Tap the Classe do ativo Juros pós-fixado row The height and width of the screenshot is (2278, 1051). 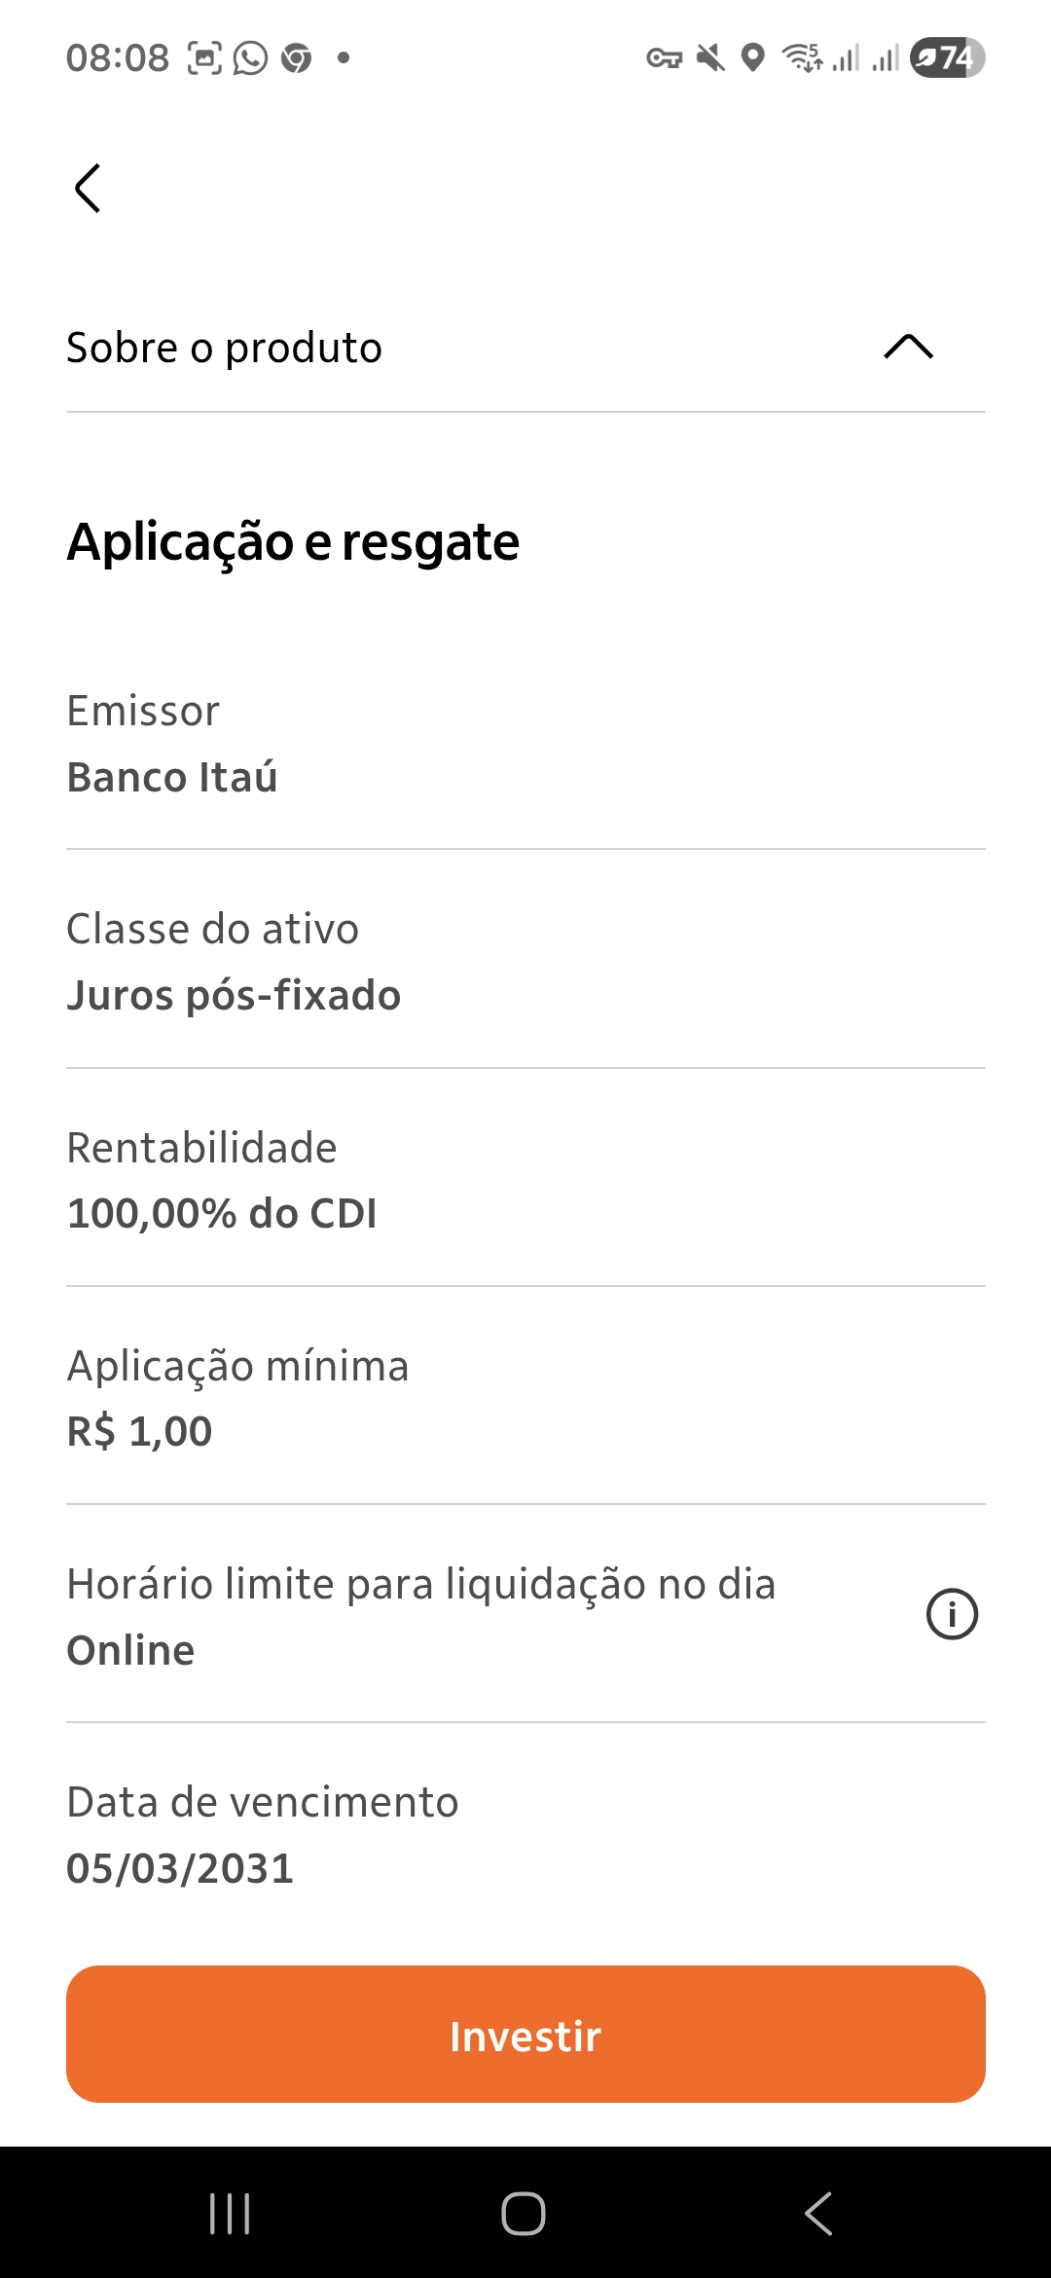tap(525, 961)
